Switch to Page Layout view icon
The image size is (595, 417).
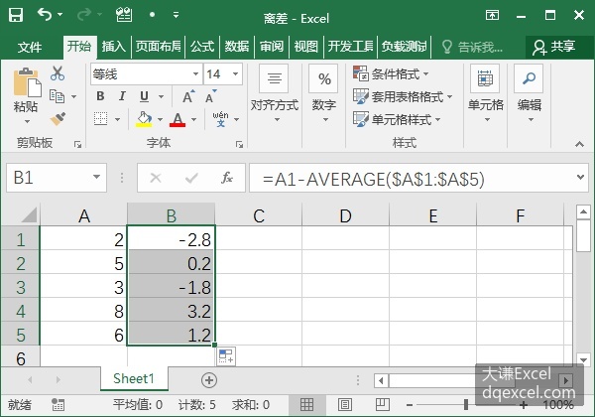[x=344, y=404]
